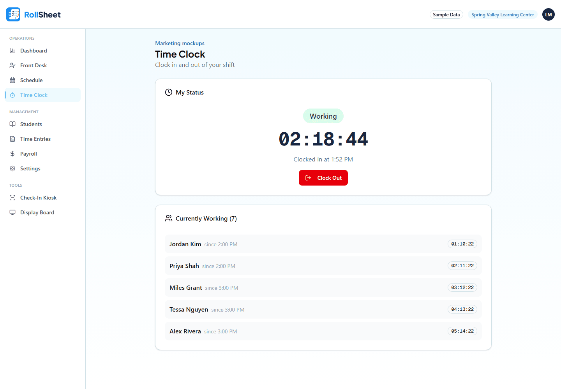This screenshot has height=389, width=561.
Task: Select the Miles Grant row
Action: [323, 287]
